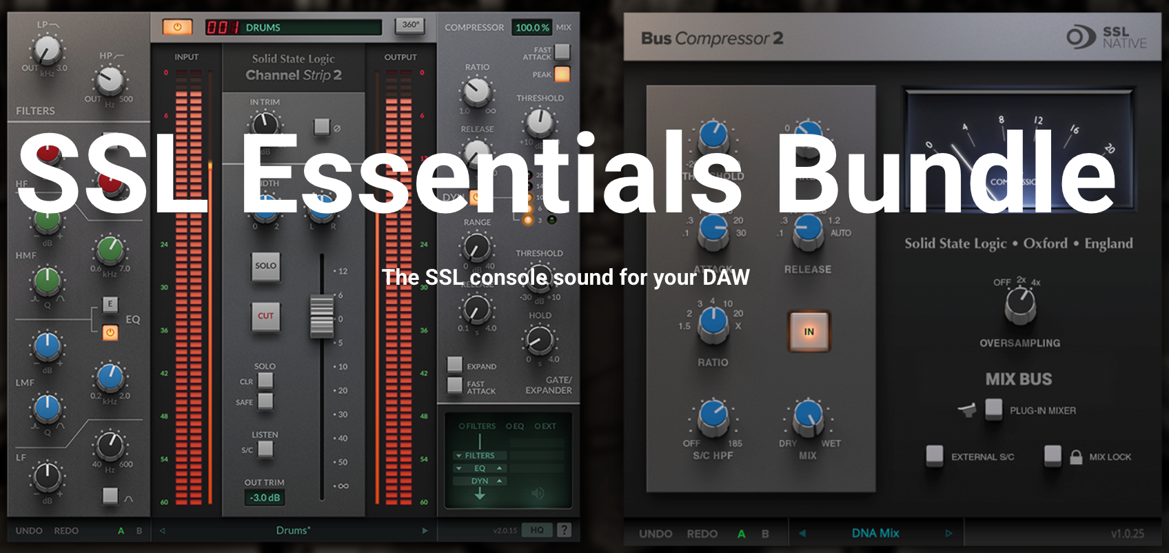Click the LP filter knob
Image resolution: width=1169 pixels, height=553 pixels.
[x=47, y=50]
